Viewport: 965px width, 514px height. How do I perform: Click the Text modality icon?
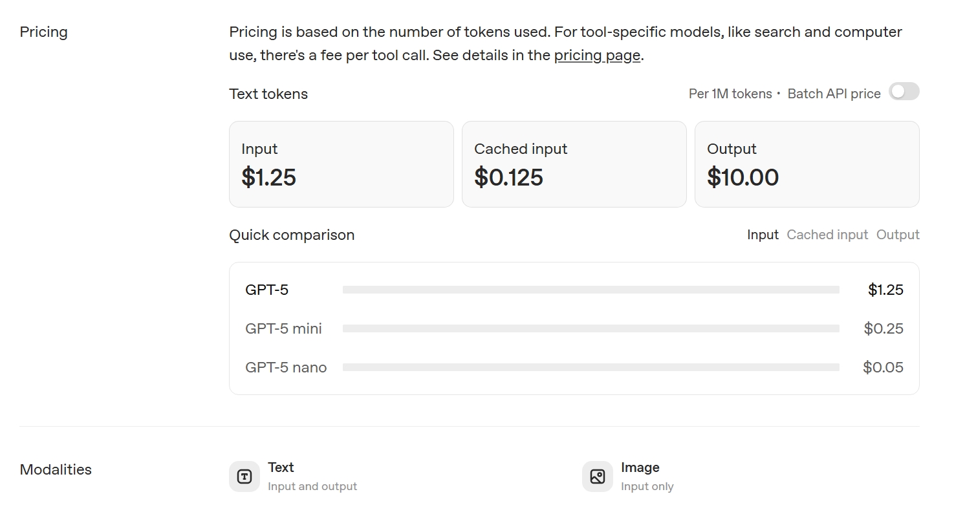tap(244, 477)
